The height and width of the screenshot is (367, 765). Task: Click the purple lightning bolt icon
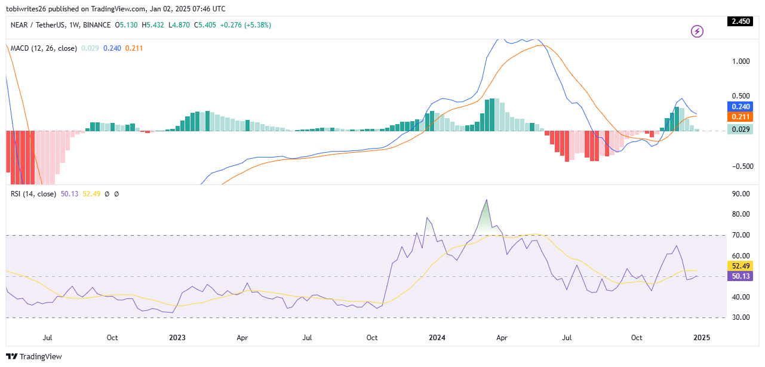(x=697, y=31)
